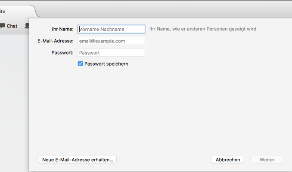Click the "Vorname Nachname" placeholder text
Screen dimensions: 292x172
point(102,29)
